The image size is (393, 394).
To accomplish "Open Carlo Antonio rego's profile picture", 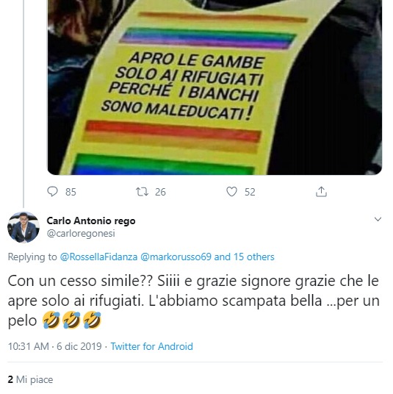I will tap(24, 227).
